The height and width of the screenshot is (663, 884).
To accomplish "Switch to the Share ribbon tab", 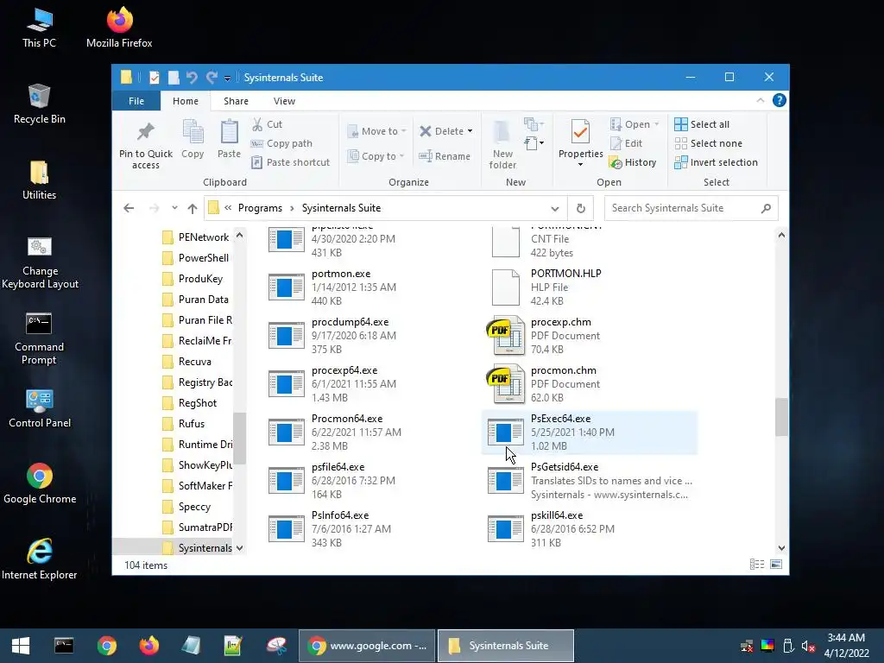I will point(236,101).
